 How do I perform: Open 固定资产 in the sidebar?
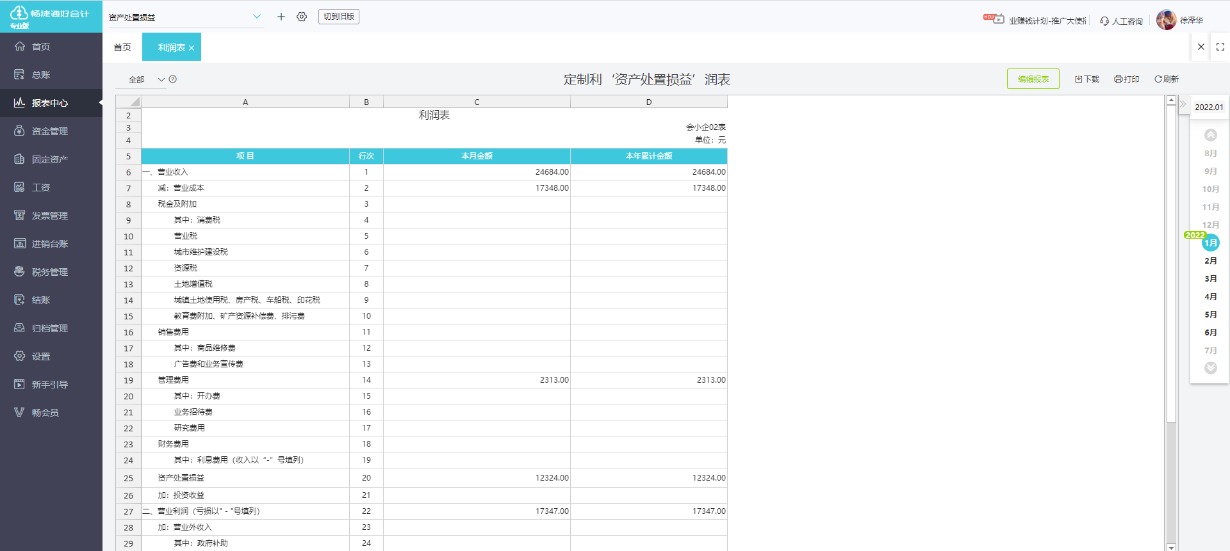coord(50,159)
